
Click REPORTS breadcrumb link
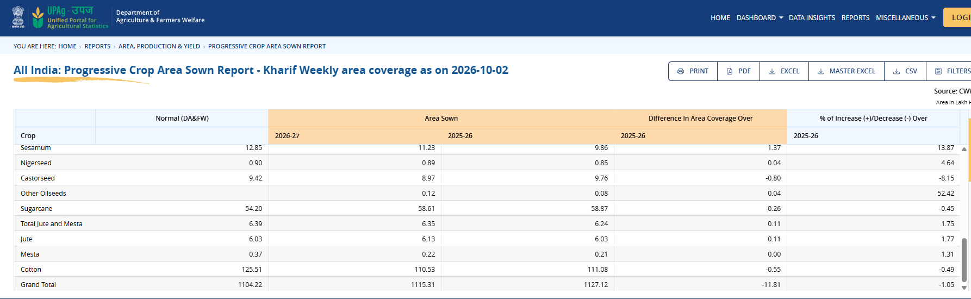97,46
